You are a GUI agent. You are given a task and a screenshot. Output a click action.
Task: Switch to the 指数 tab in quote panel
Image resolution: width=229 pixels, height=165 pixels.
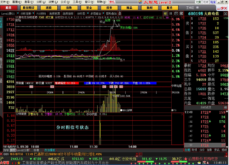coord(210,150)
